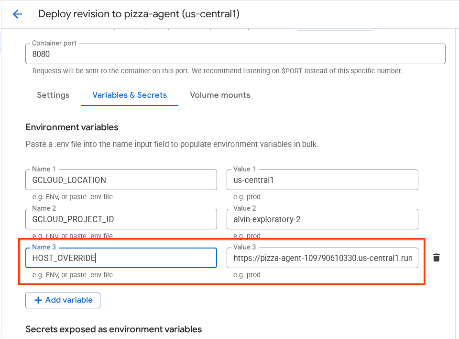Focus the Container port field showing 8080
The width and height of the screenshot is (459, 339).
pyautogui.click(x=235, y=54)
